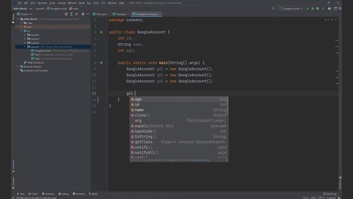
Task: Click main in the breadcrumb bar
Action: tap(74, 9)
